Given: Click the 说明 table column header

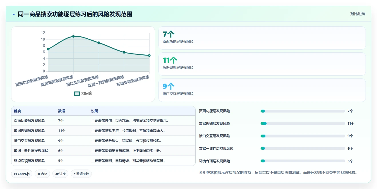Looking at the screenshot, I should (95, 111).
